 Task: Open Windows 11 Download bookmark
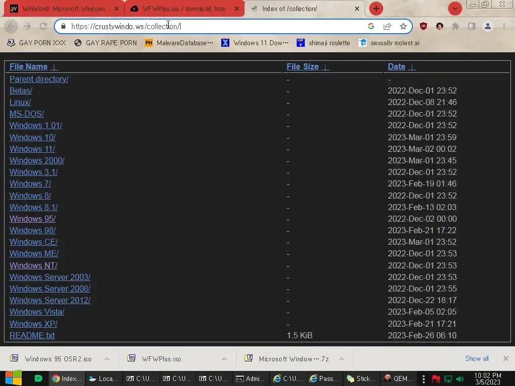[255, 43]
